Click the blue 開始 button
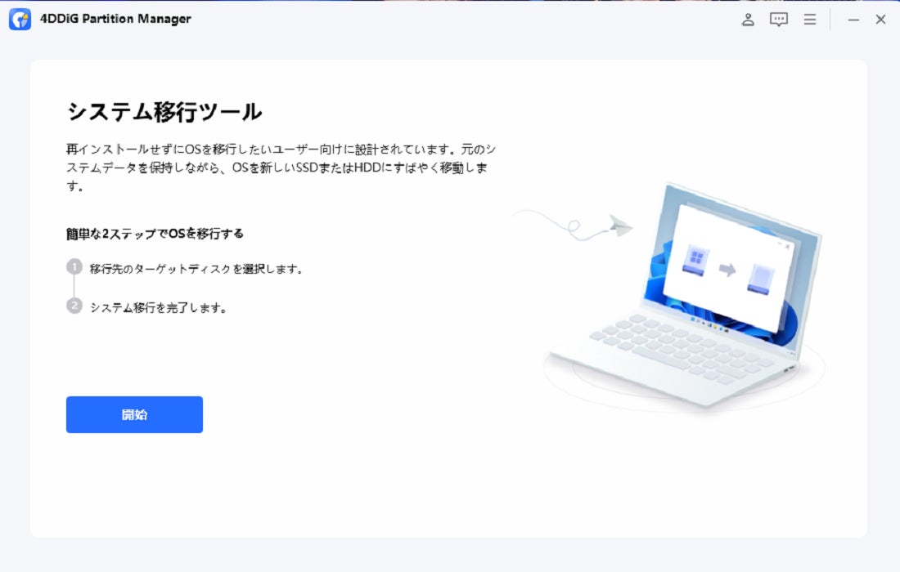Viewport: 900px width, 572px height. click(x=134, y=414)
